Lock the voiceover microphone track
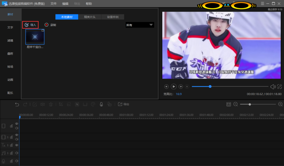The width and height of the screenshot is (284, 166). 11,161
